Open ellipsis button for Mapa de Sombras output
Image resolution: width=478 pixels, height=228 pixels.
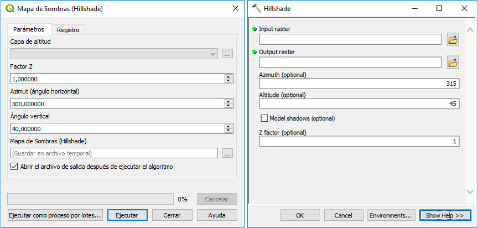(x=227, y=153)
